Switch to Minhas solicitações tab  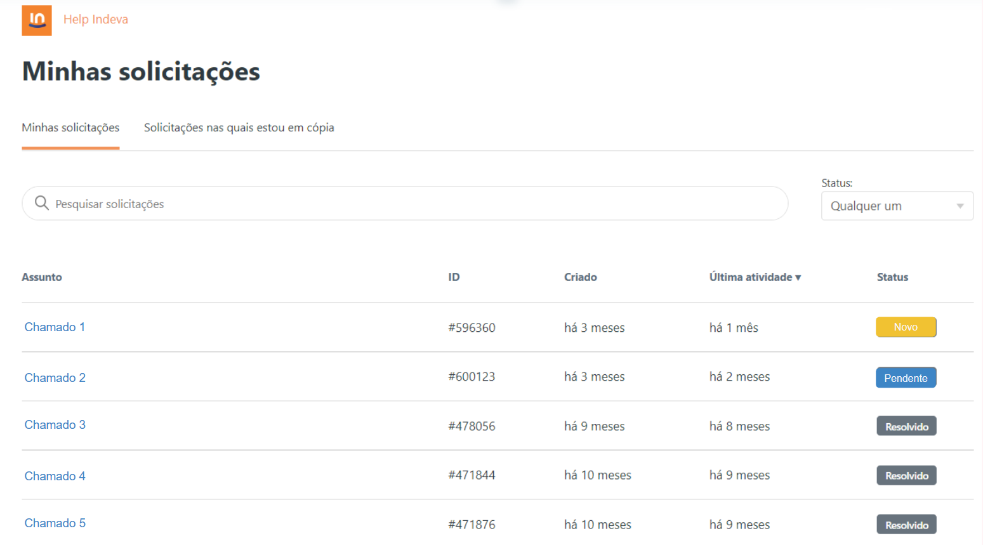(70, 128)
